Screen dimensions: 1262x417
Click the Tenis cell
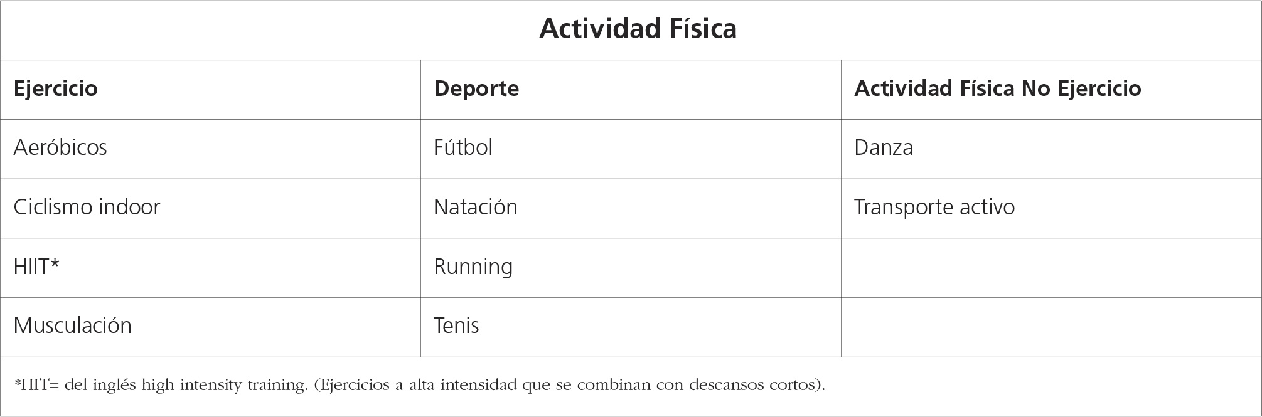coord(456,326)
